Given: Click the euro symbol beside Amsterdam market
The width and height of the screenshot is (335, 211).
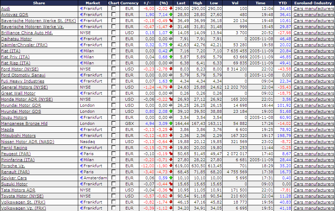Looking at the screenshot, I should [81, 178].
